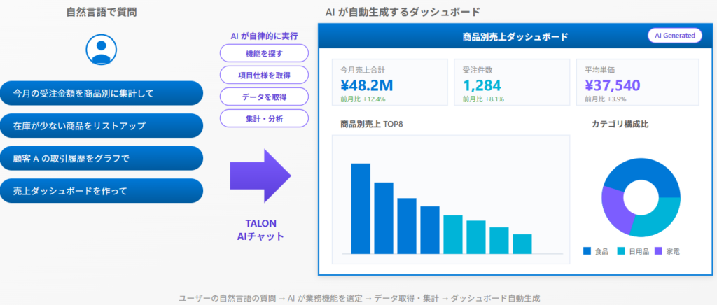
Task: Click the 商品別売上ダッシュボード header title
Action: pyautogui.click(x=515, y=36)
